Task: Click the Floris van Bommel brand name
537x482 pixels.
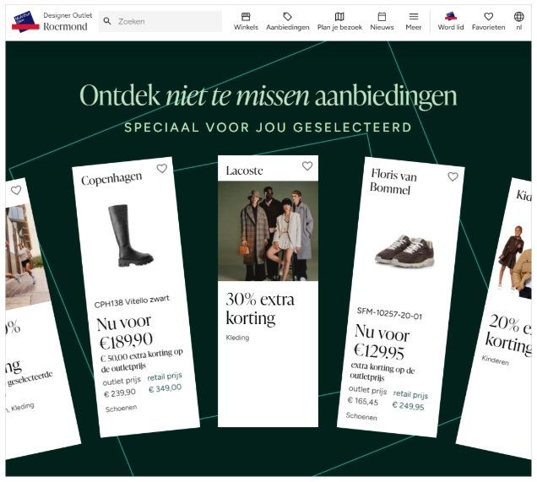Action: point(393,181)
